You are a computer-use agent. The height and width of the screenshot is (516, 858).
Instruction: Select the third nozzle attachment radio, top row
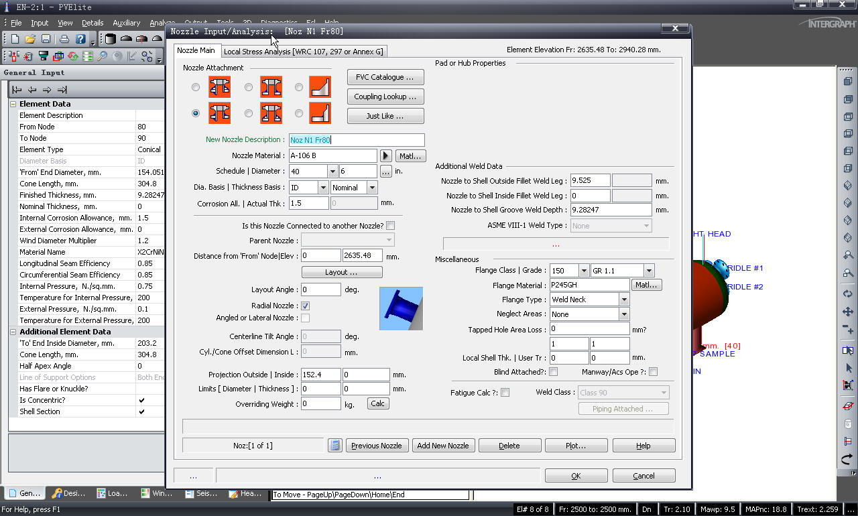pos(299,87)
